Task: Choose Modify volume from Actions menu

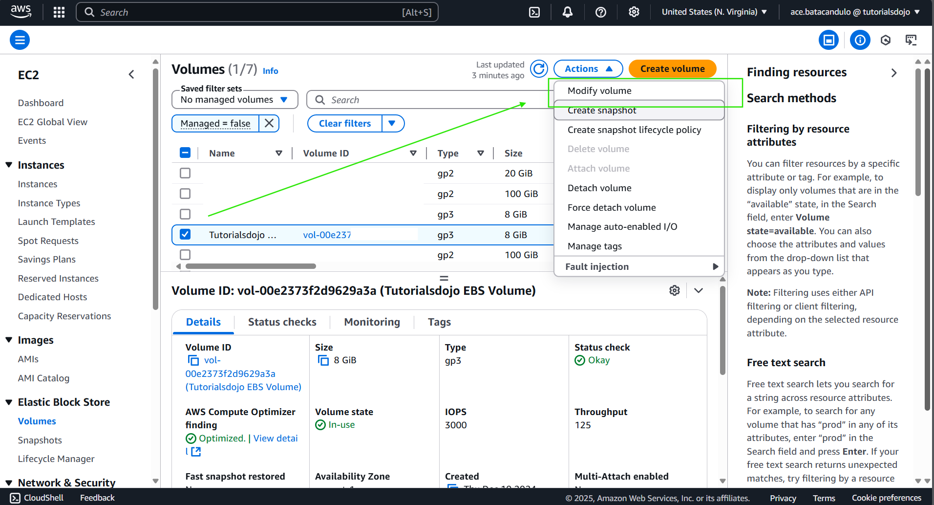Action: 639,91
